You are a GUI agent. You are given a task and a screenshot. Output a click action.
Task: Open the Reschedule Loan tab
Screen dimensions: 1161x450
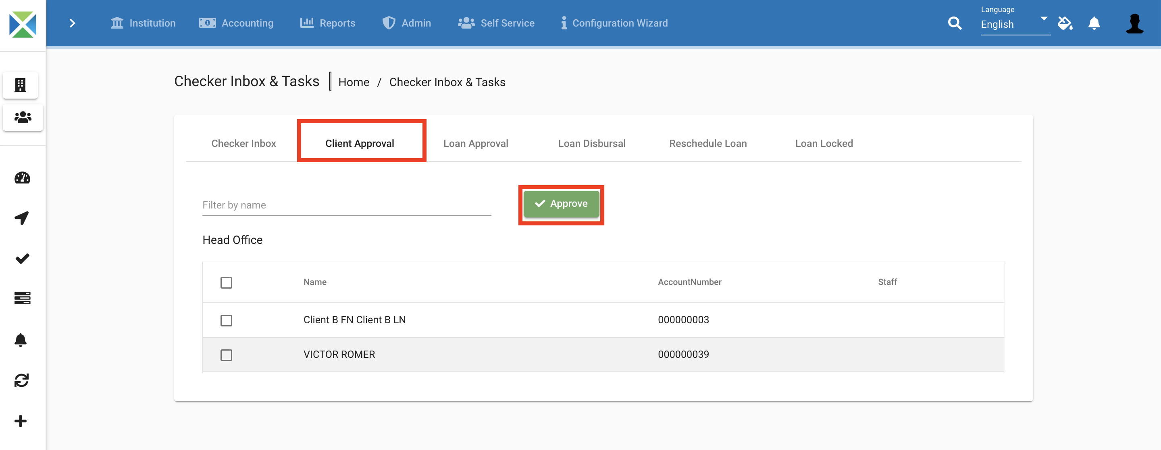coord(707,143)
